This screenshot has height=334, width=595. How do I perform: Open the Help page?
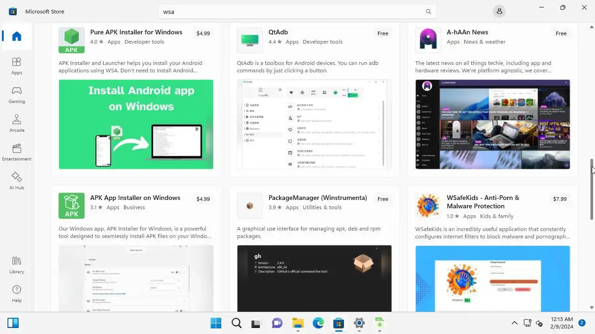pos(17,294)
